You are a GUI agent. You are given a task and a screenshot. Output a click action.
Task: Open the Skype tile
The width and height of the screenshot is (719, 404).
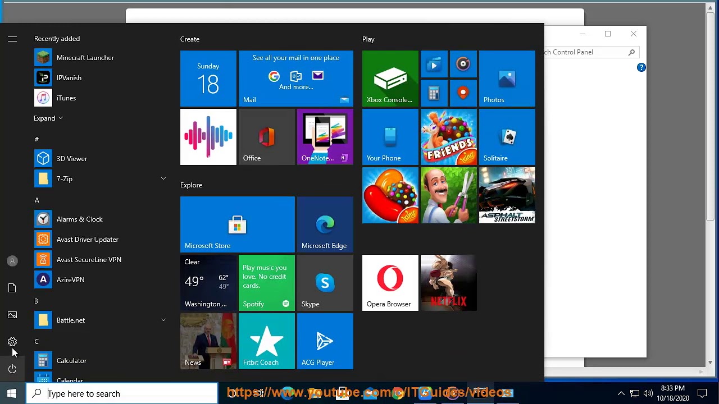(325, 283)
